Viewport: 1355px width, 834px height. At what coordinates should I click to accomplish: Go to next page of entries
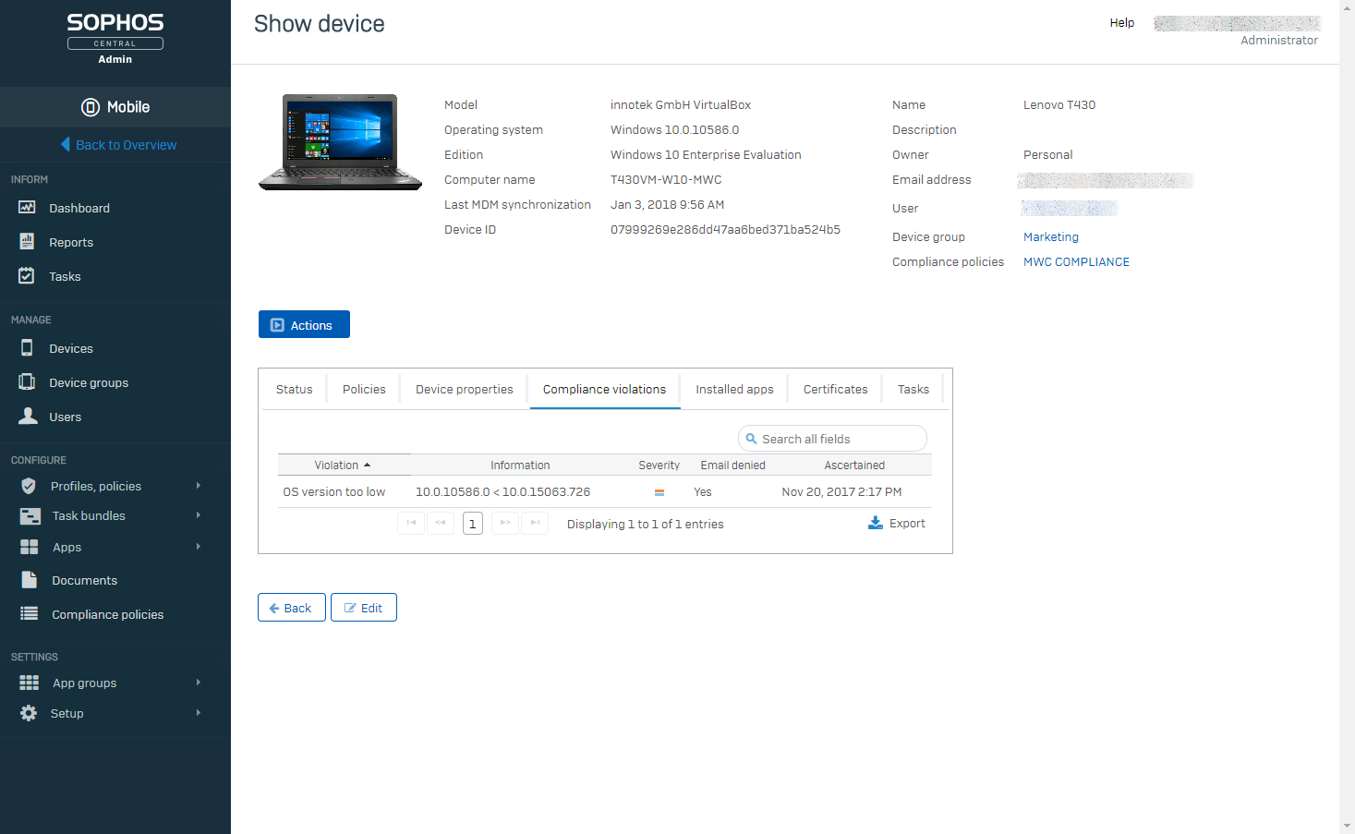505,523
